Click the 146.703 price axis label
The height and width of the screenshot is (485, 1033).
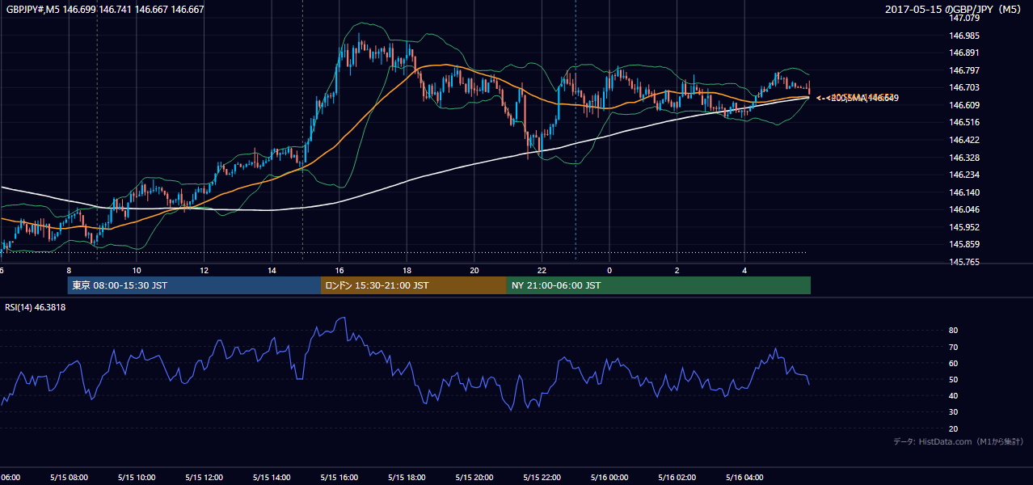click(x=963, y=87)
